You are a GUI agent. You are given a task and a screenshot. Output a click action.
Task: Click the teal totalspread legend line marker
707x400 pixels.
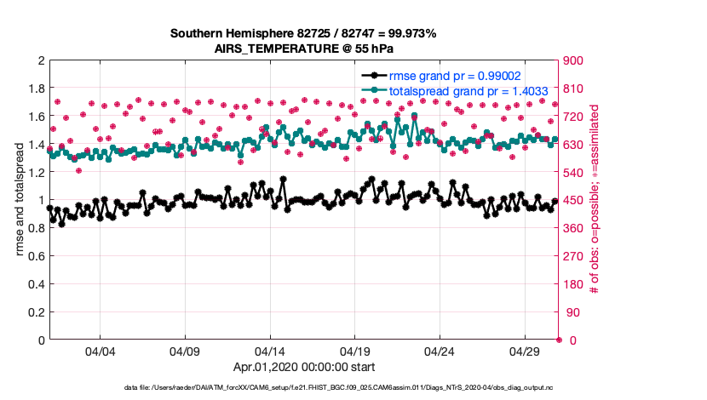pyautogui.click(x=371, y=89)
